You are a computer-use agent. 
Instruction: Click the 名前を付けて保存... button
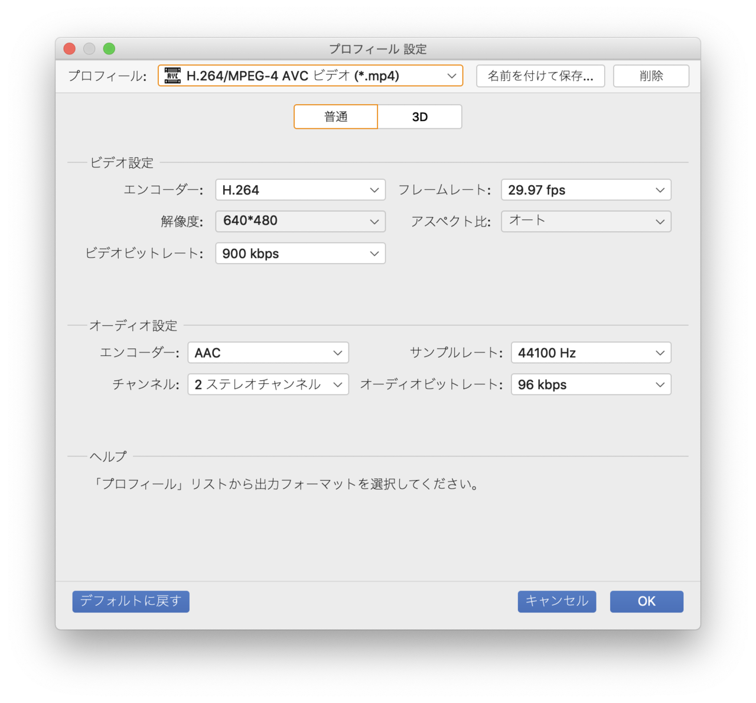click(x=540, y=76)
